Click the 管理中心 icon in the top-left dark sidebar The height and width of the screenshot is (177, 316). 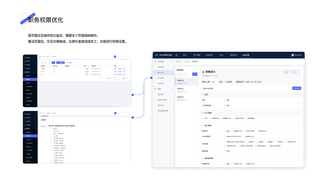[x=25, y=72]
